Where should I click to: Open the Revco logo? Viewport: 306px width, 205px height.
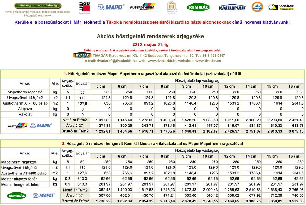pos(171,7)
